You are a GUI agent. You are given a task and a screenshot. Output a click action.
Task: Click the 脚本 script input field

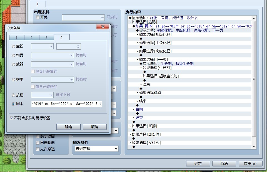67,104
